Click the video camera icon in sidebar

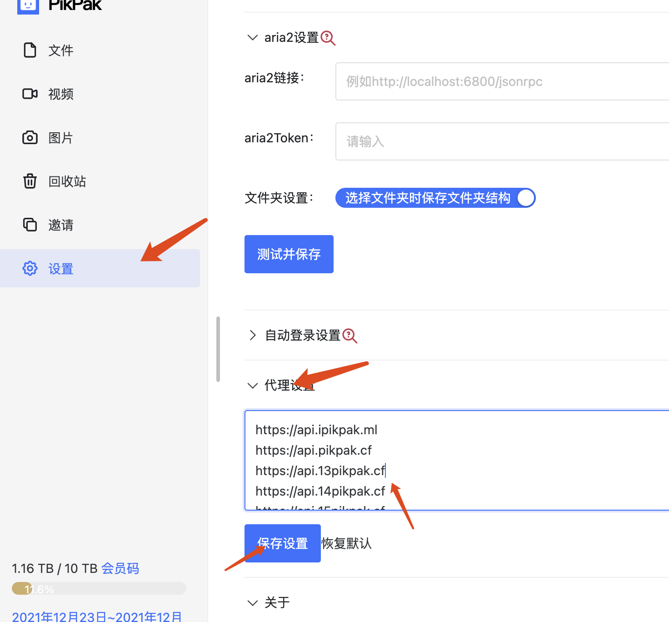pos(30,94)
